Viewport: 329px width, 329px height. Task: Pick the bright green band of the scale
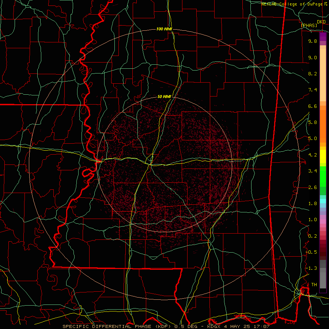pyautogui.click(x=323, y=176)
